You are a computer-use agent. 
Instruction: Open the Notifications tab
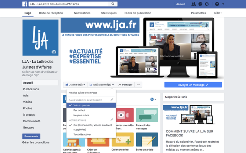click(82, 13)
